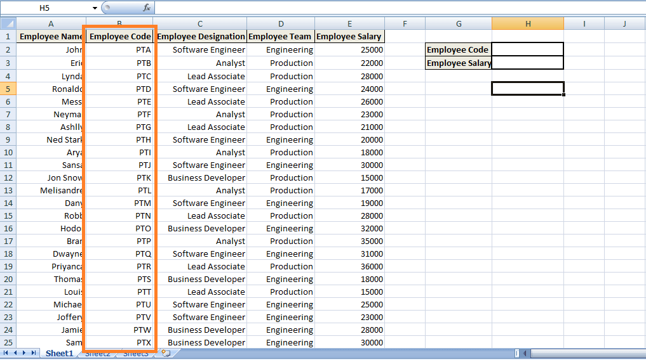Select empty cell beside Employee Salary label
The image size is (646, 360).
pos(527,63)
